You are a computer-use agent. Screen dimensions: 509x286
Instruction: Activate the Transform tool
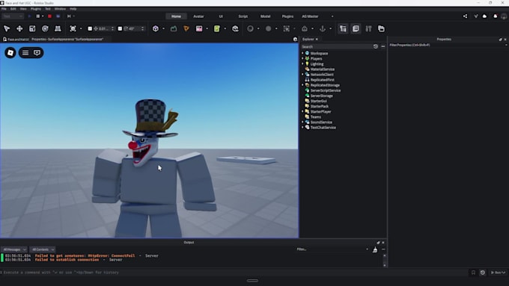[x=58, y=29]
